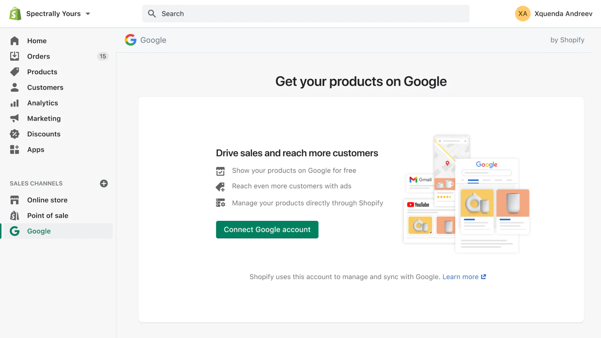
Task: Click the Google title in page header
Action: click(x=153, y=40)
